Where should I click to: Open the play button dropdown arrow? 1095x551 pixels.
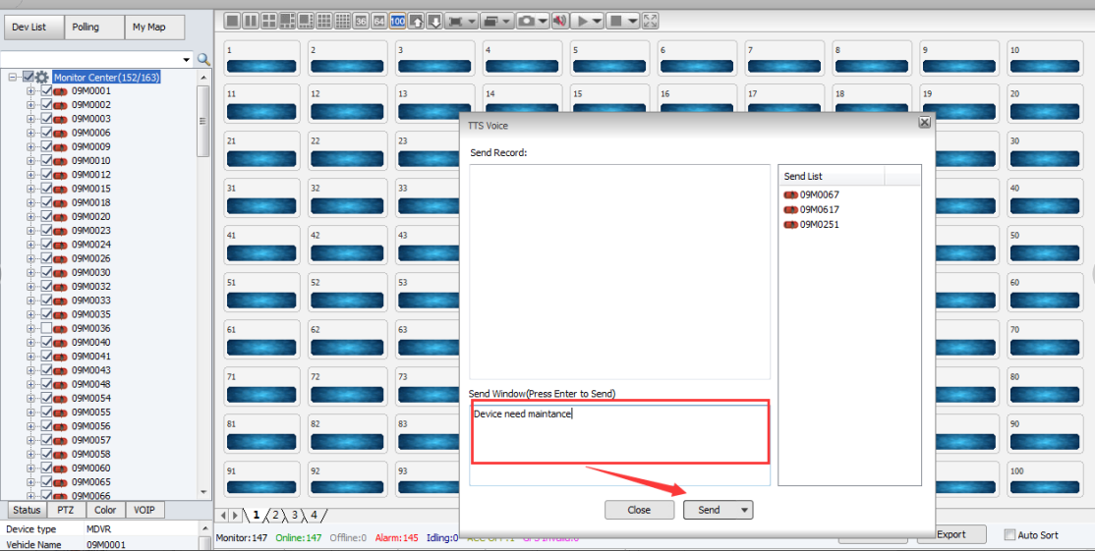click(597, 21)
